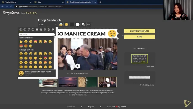Open the three-dots more options menu
The width and height of the screenshot is (193, 109).
[89, 24]
